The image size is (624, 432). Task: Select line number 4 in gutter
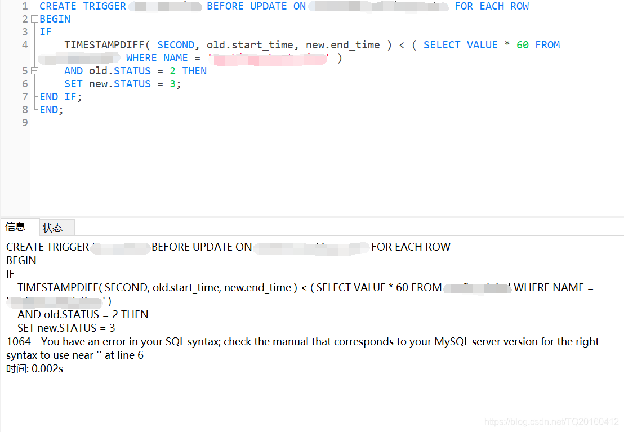(x=25, y=45)
